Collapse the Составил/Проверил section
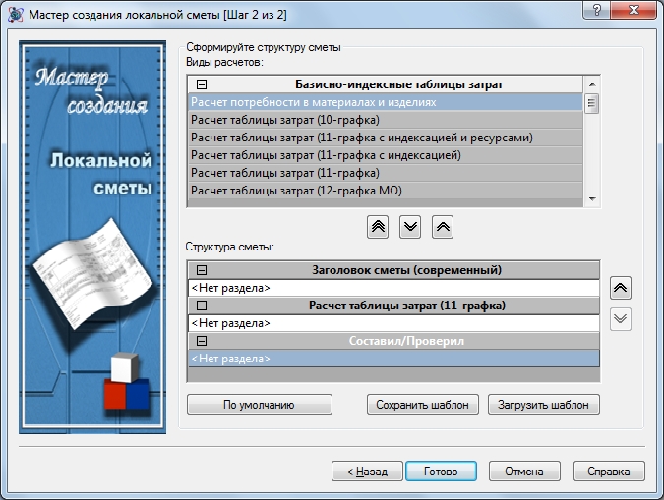664x500 pixels. point(202,341)
